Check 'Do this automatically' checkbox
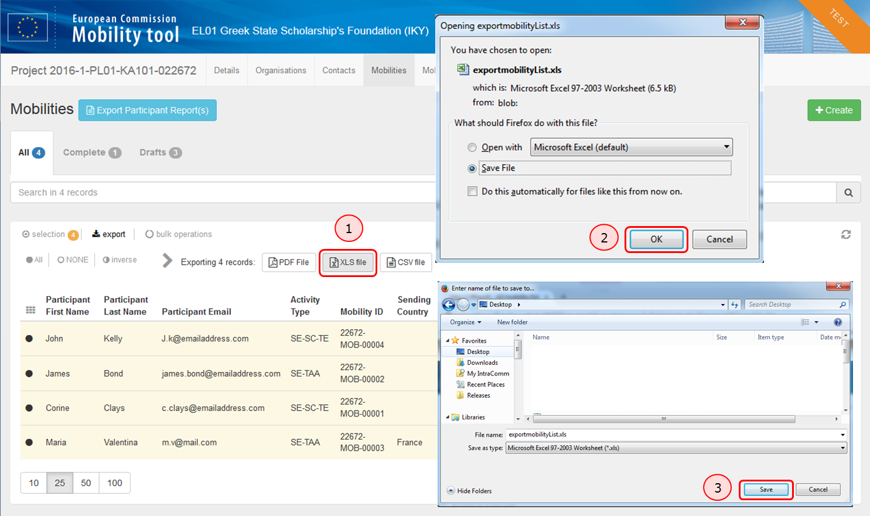 click(x=472, y=192)
